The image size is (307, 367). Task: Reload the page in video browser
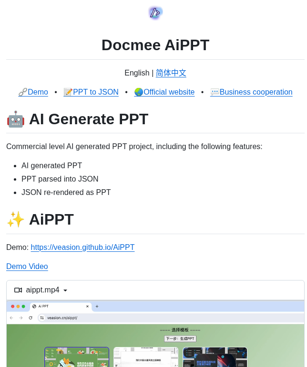31,318
